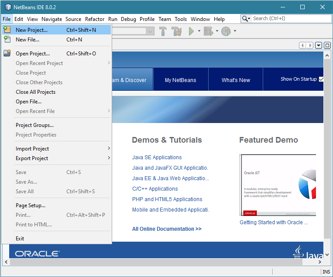This screenshot has height=277, width=333.
Task: Select New File... from the File menu
Action: (x=56, y=40)
